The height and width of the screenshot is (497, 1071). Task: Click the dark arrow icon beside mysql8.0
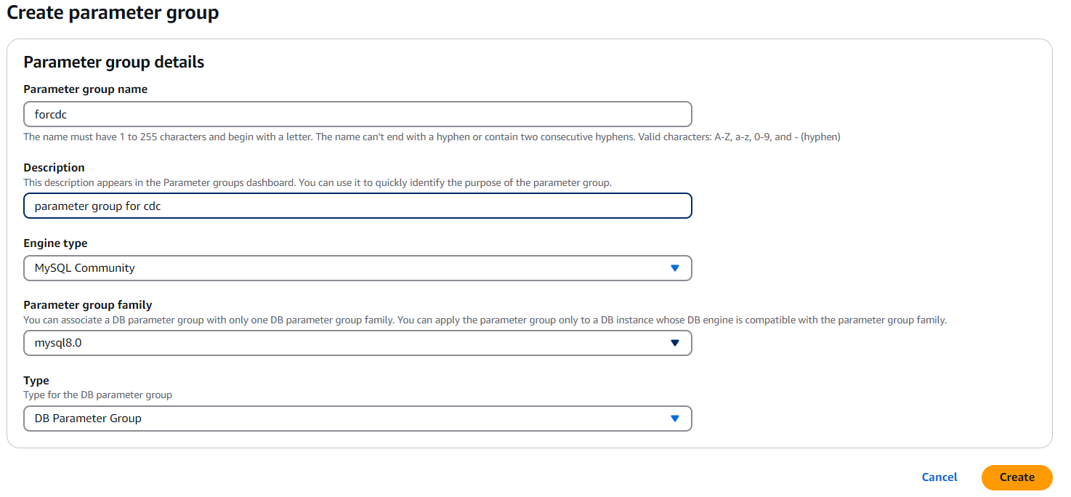click(x=674, y=343)
